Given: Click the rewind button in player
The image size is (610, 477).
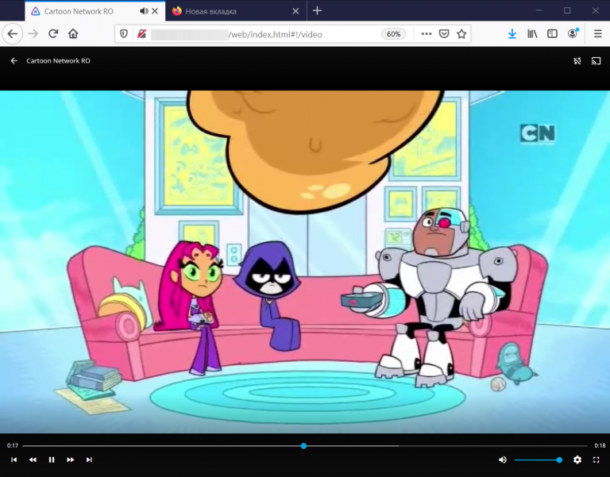Looking at the screenshot, I should tap(33, 460).
